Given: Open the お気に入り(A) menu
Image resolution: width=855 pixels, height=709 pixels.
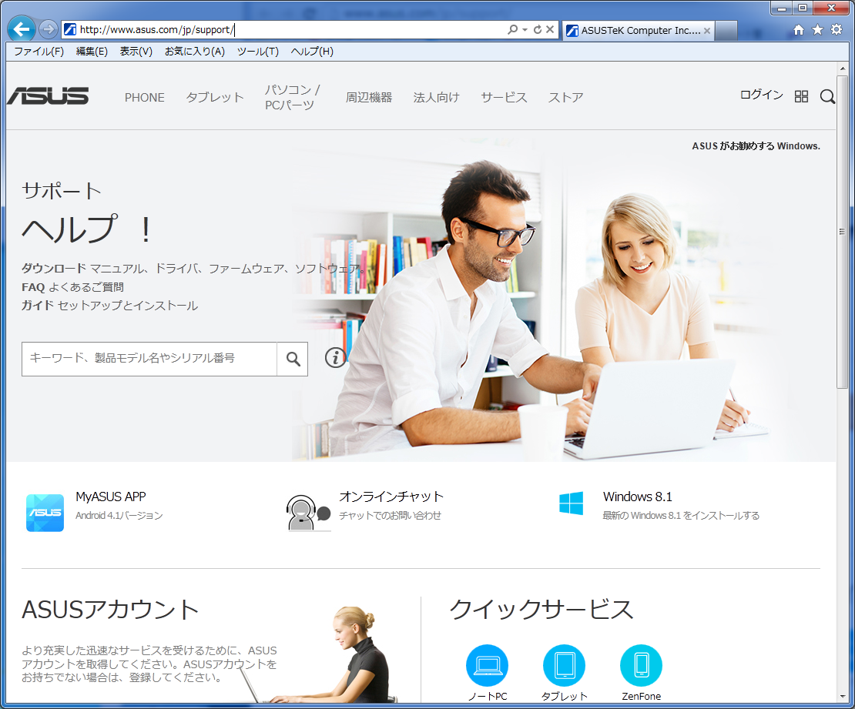Looking at the screenshot, I should tap(195, 52).
